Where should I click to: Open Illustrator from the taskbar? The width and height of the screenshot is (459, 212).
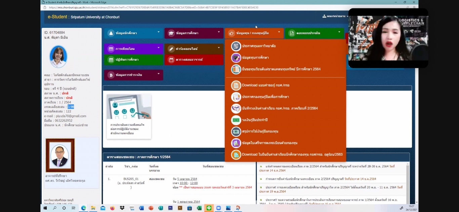(x=180, y=208)
